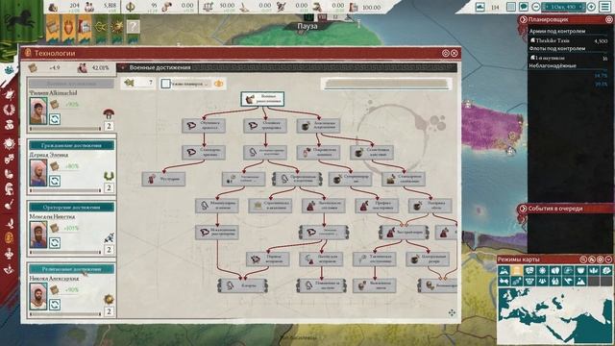Click the ship icon in top bar
This screenshot has width=615, height=346.
click(x=480, y=7)
